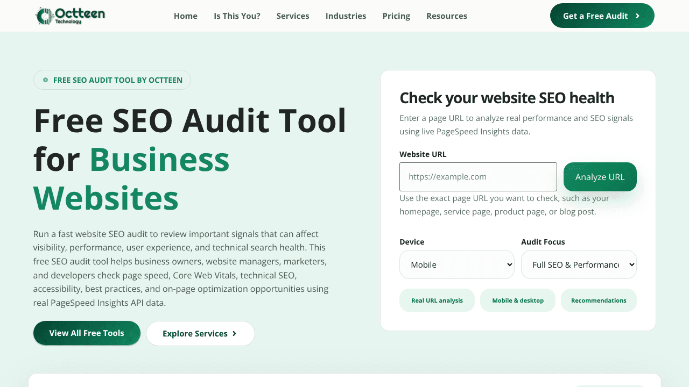Click the Recommendations chip

pyautogui.click(x=599, y=300)
